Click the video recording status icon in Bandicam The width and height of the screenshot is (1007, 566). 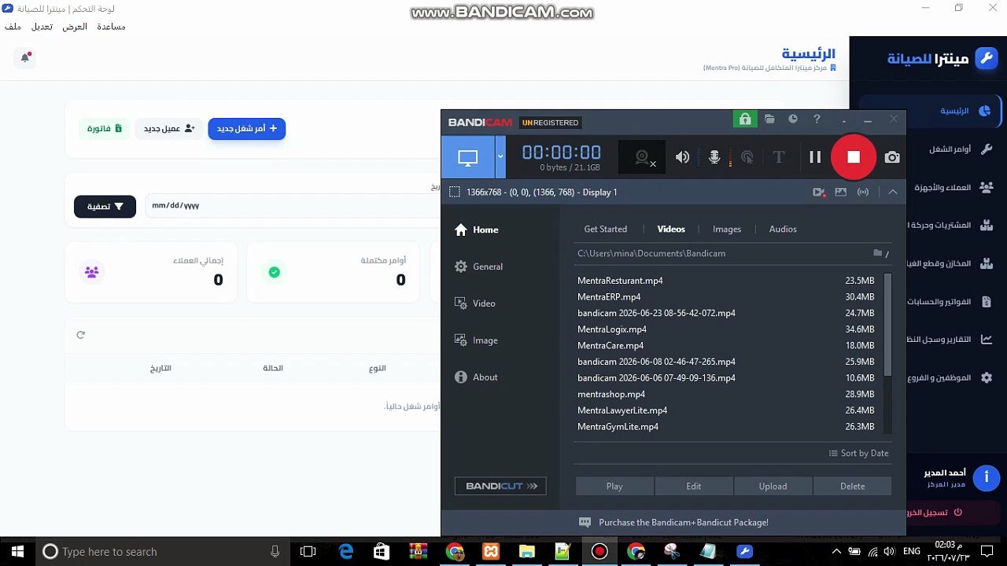[819, 192]
